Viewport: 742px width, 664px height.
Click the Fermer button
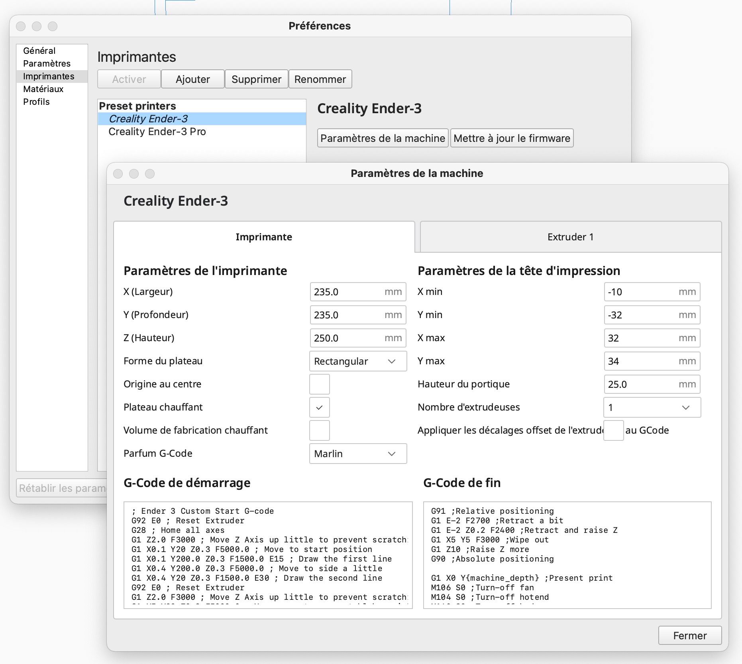point(689,635)
